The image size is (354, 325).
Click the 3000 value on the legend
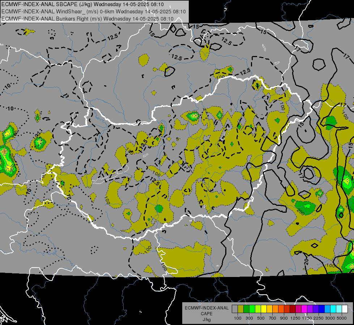pyautogui.click(x=330, y=318)
